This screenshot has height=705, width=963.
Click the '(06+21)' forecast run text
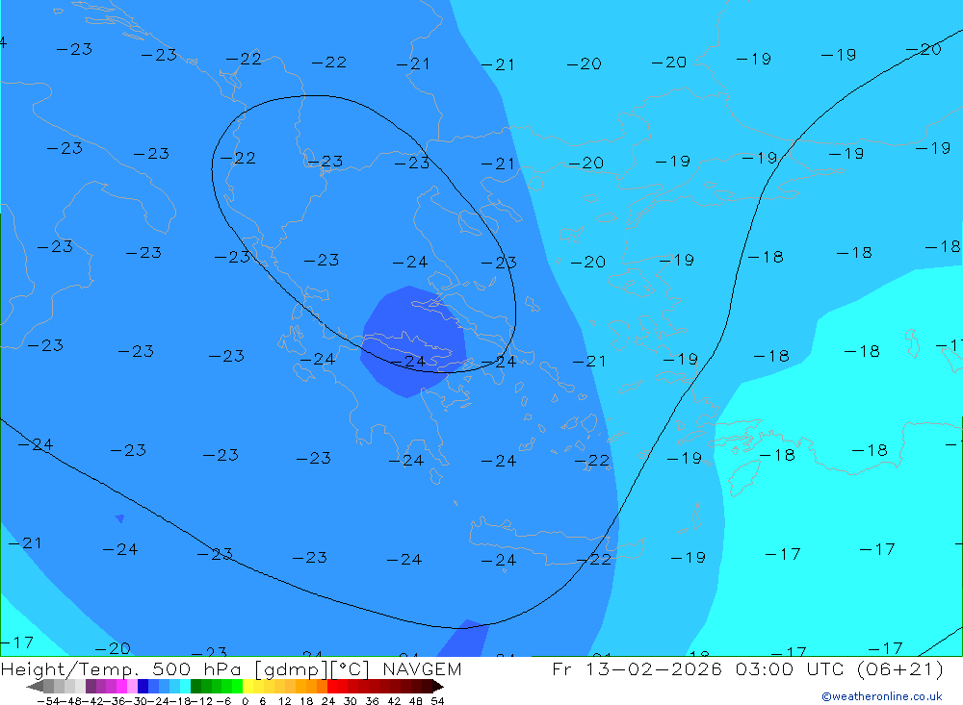[899, 668]
